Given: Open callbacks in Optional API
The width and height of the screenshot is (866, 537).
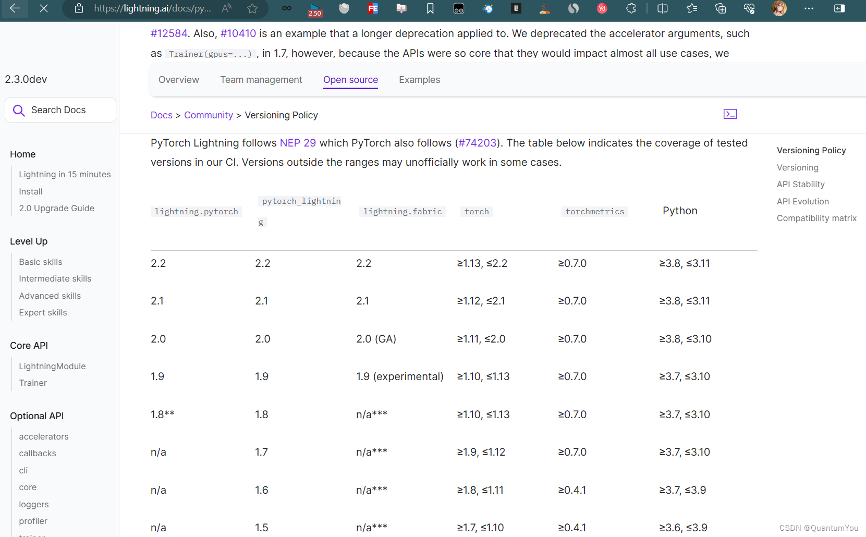Looking at the screenshot, I should (38, 453).
